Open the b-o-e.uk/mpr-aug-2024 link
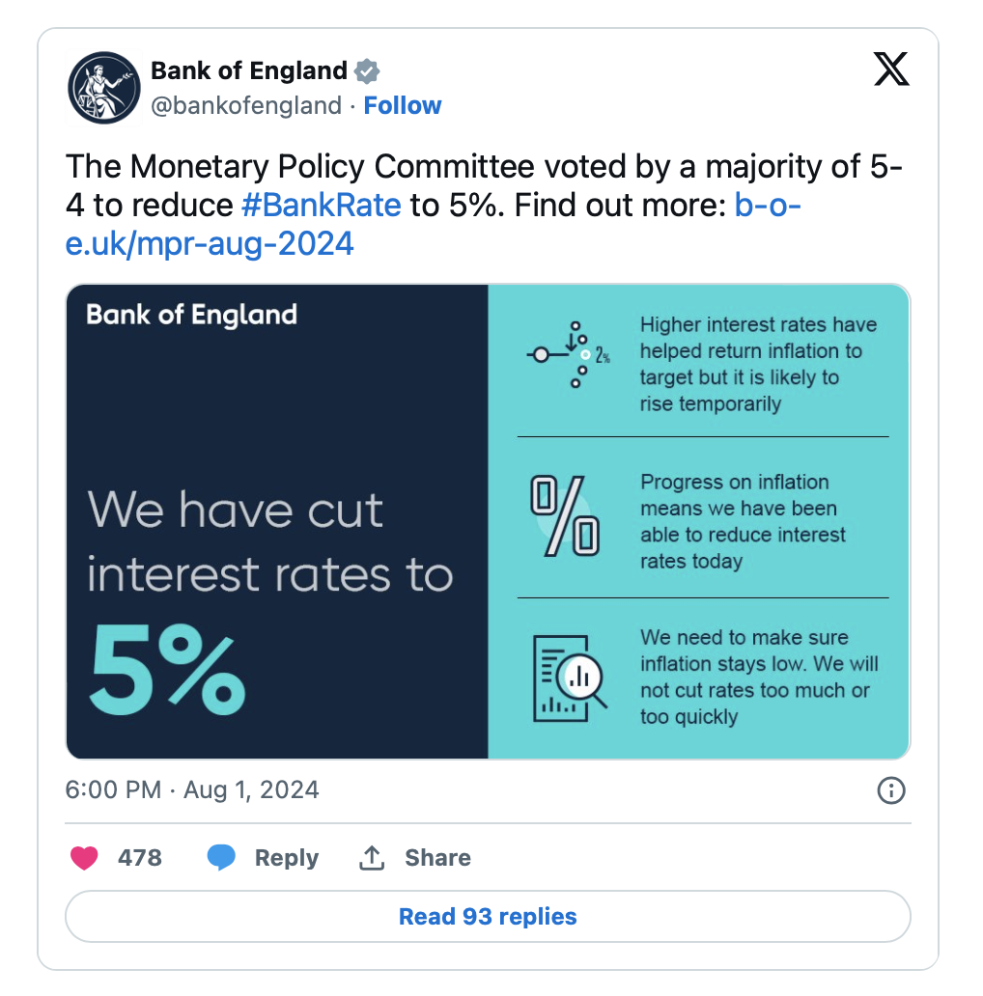The width and height of the screenshot is (983, 996). tap(209, 244)
